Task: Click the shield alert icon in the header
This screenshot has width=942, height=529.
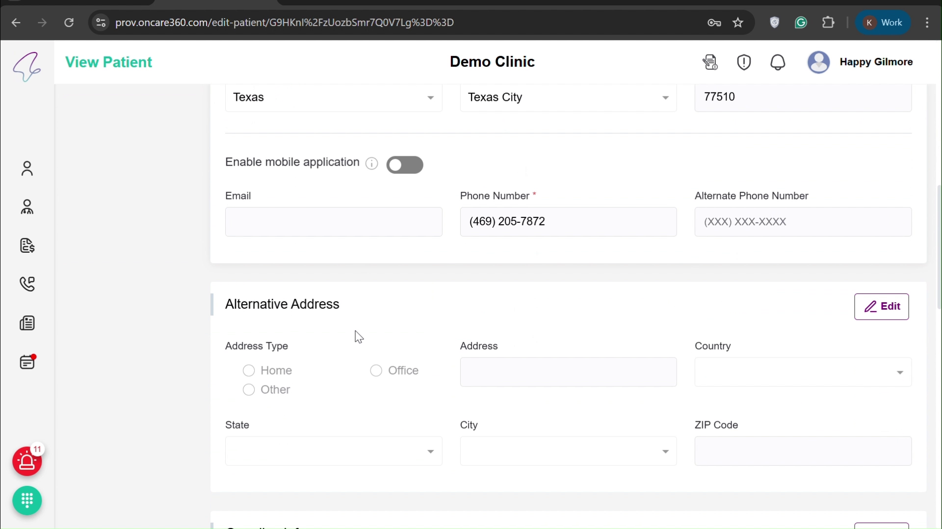Action: [x=743, y=62]
